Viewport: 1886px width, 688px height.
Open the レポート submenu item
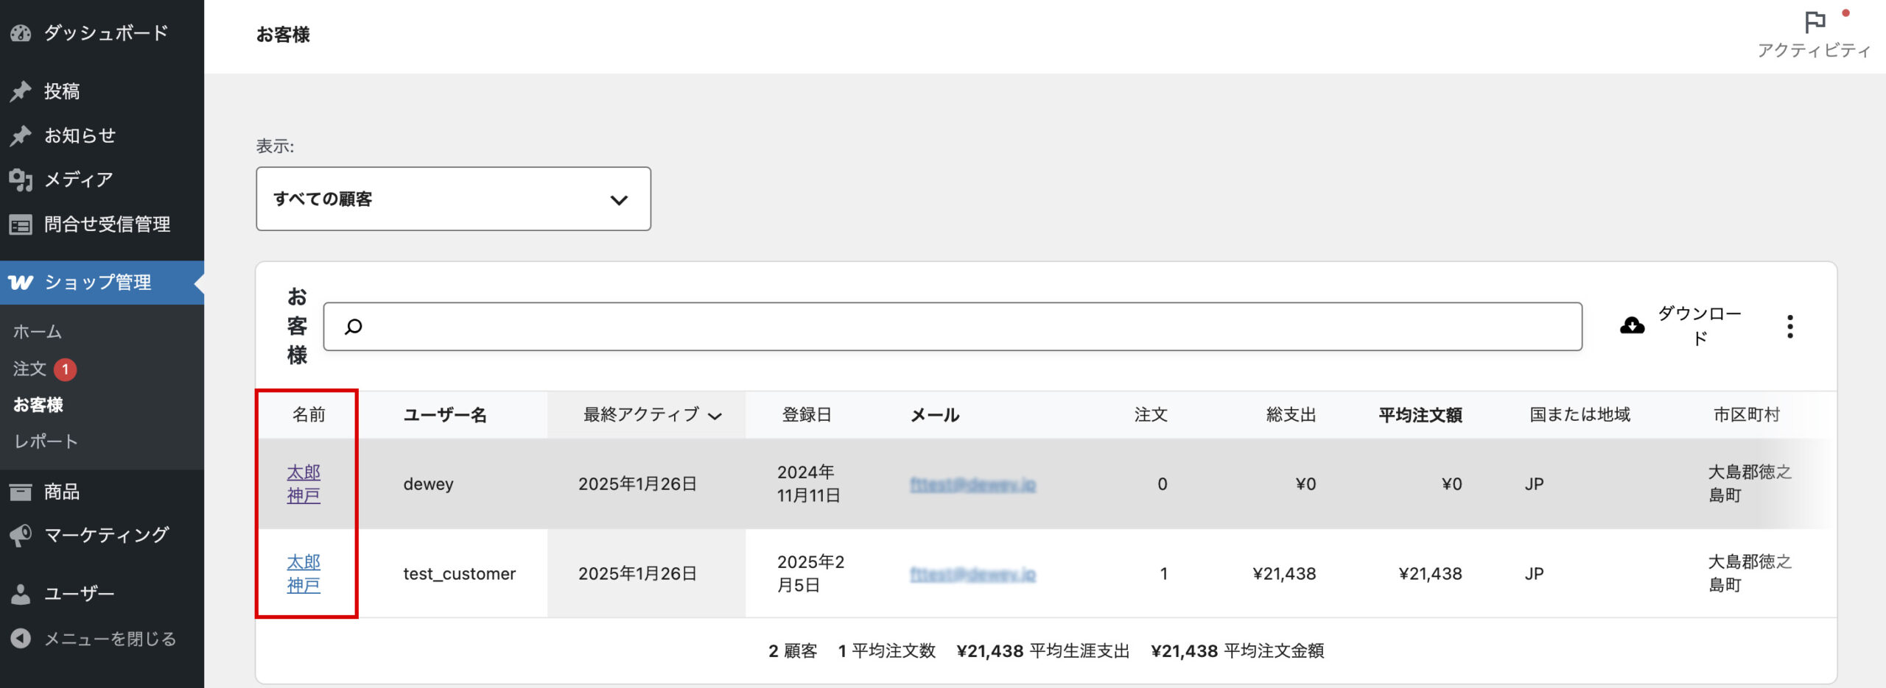coord(46,441)
